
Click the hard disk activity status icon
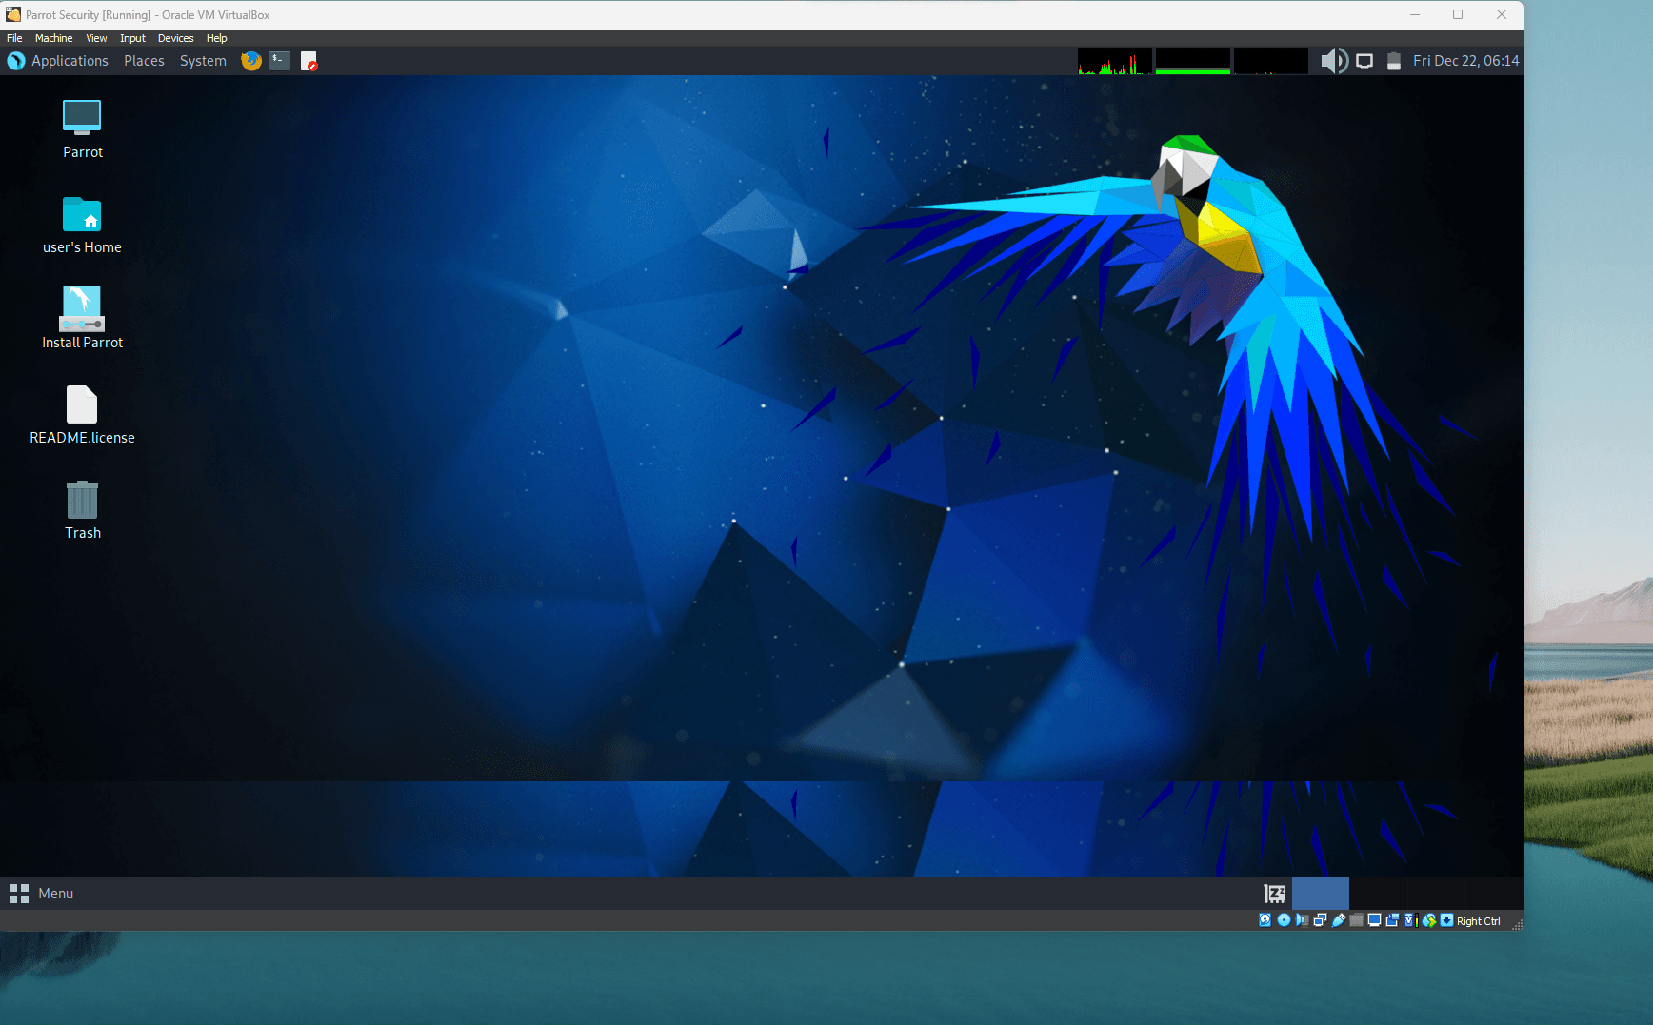click(1265, 920)
